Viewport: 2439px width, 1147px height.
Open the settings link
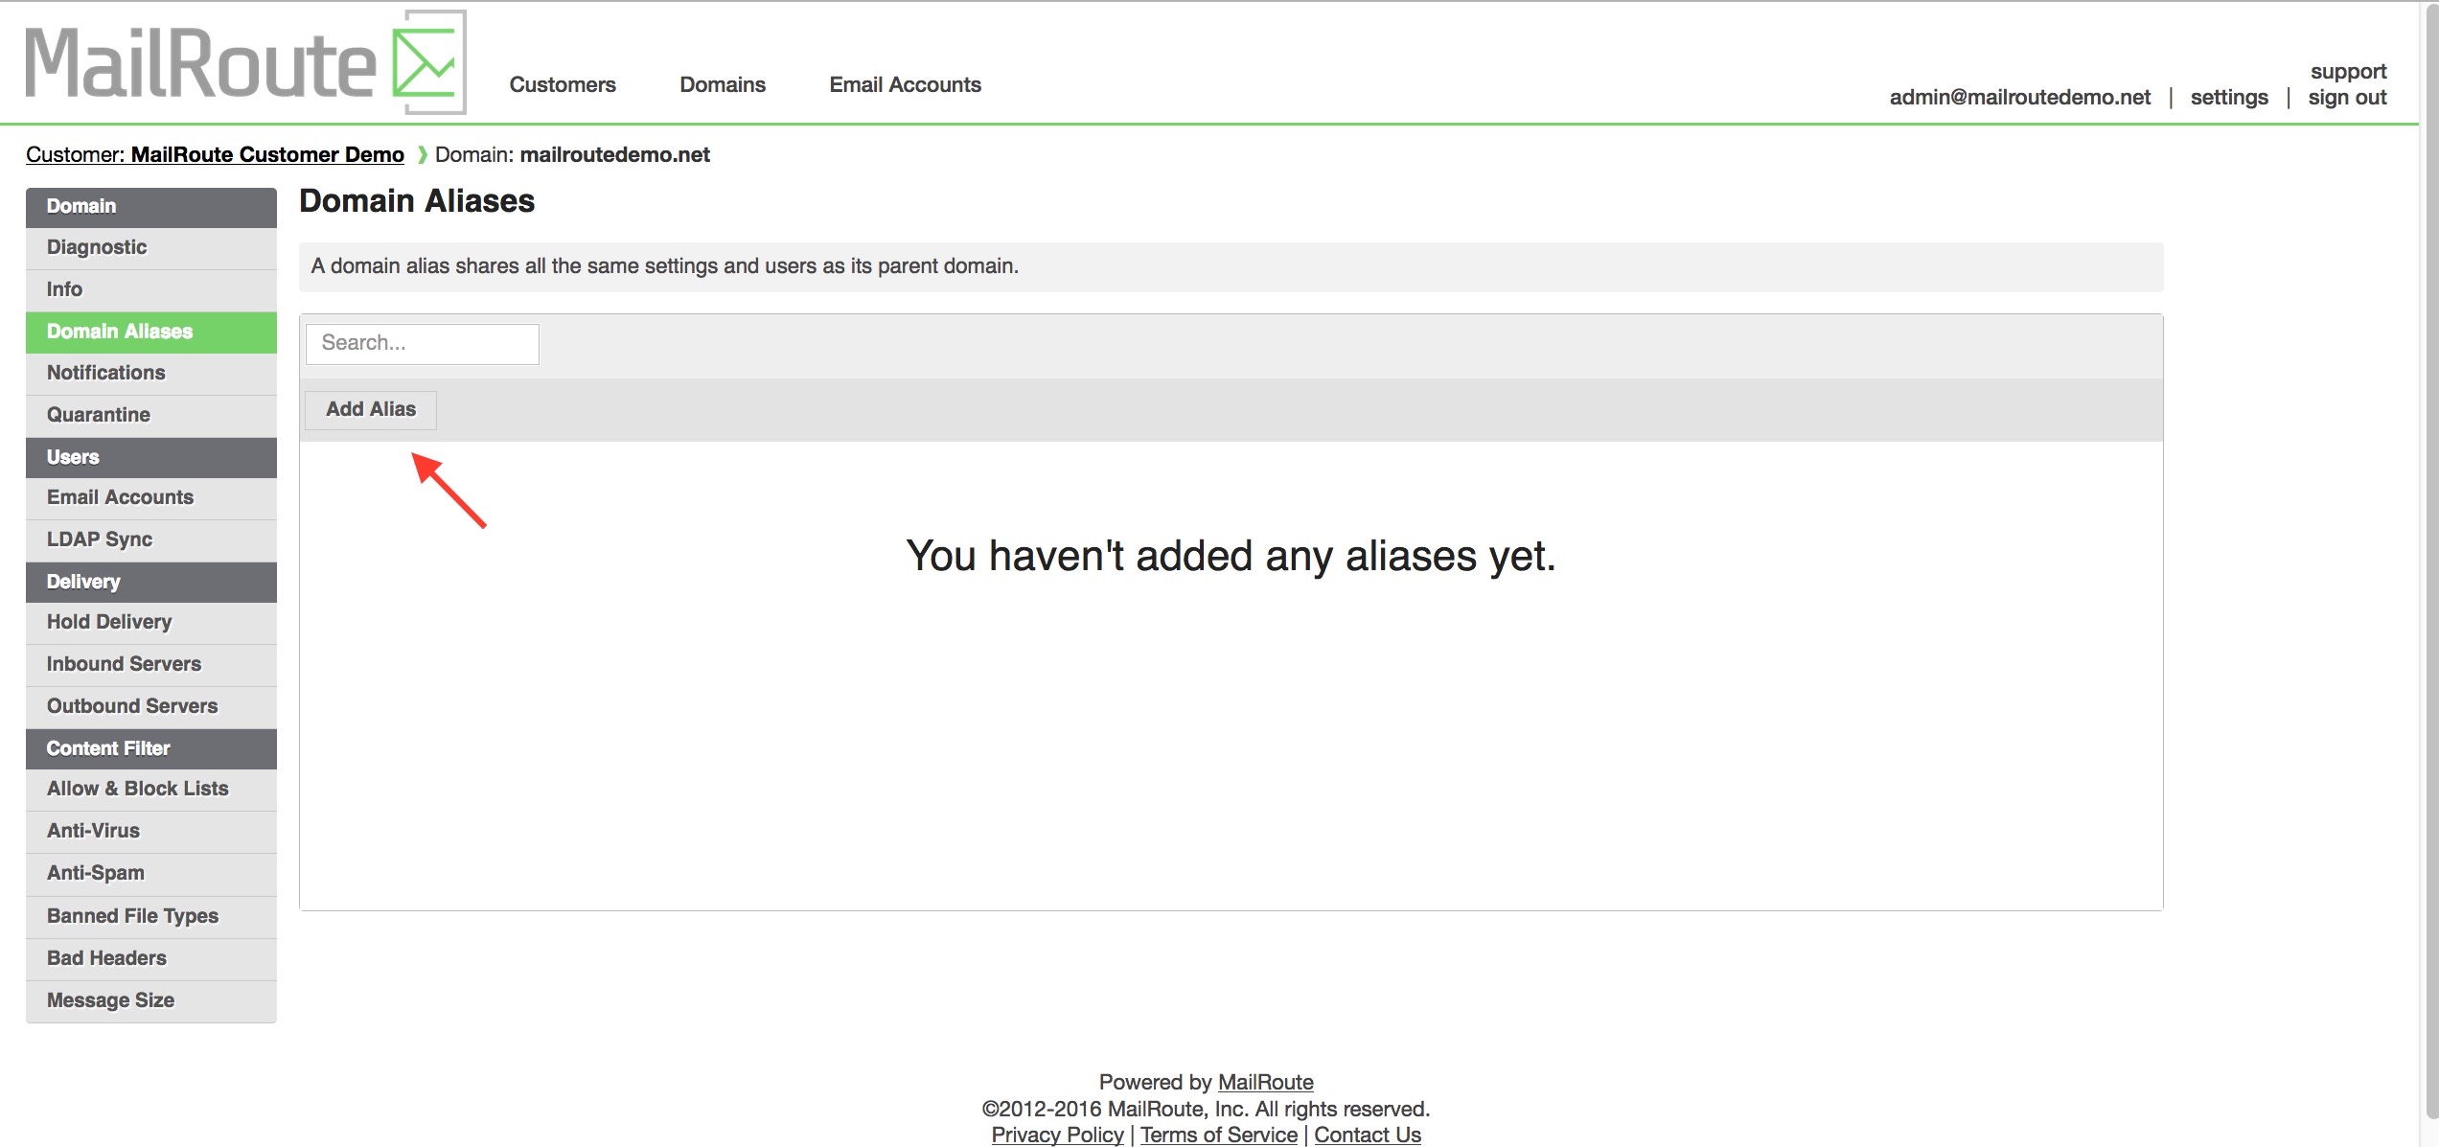[x=2229, y=97]
